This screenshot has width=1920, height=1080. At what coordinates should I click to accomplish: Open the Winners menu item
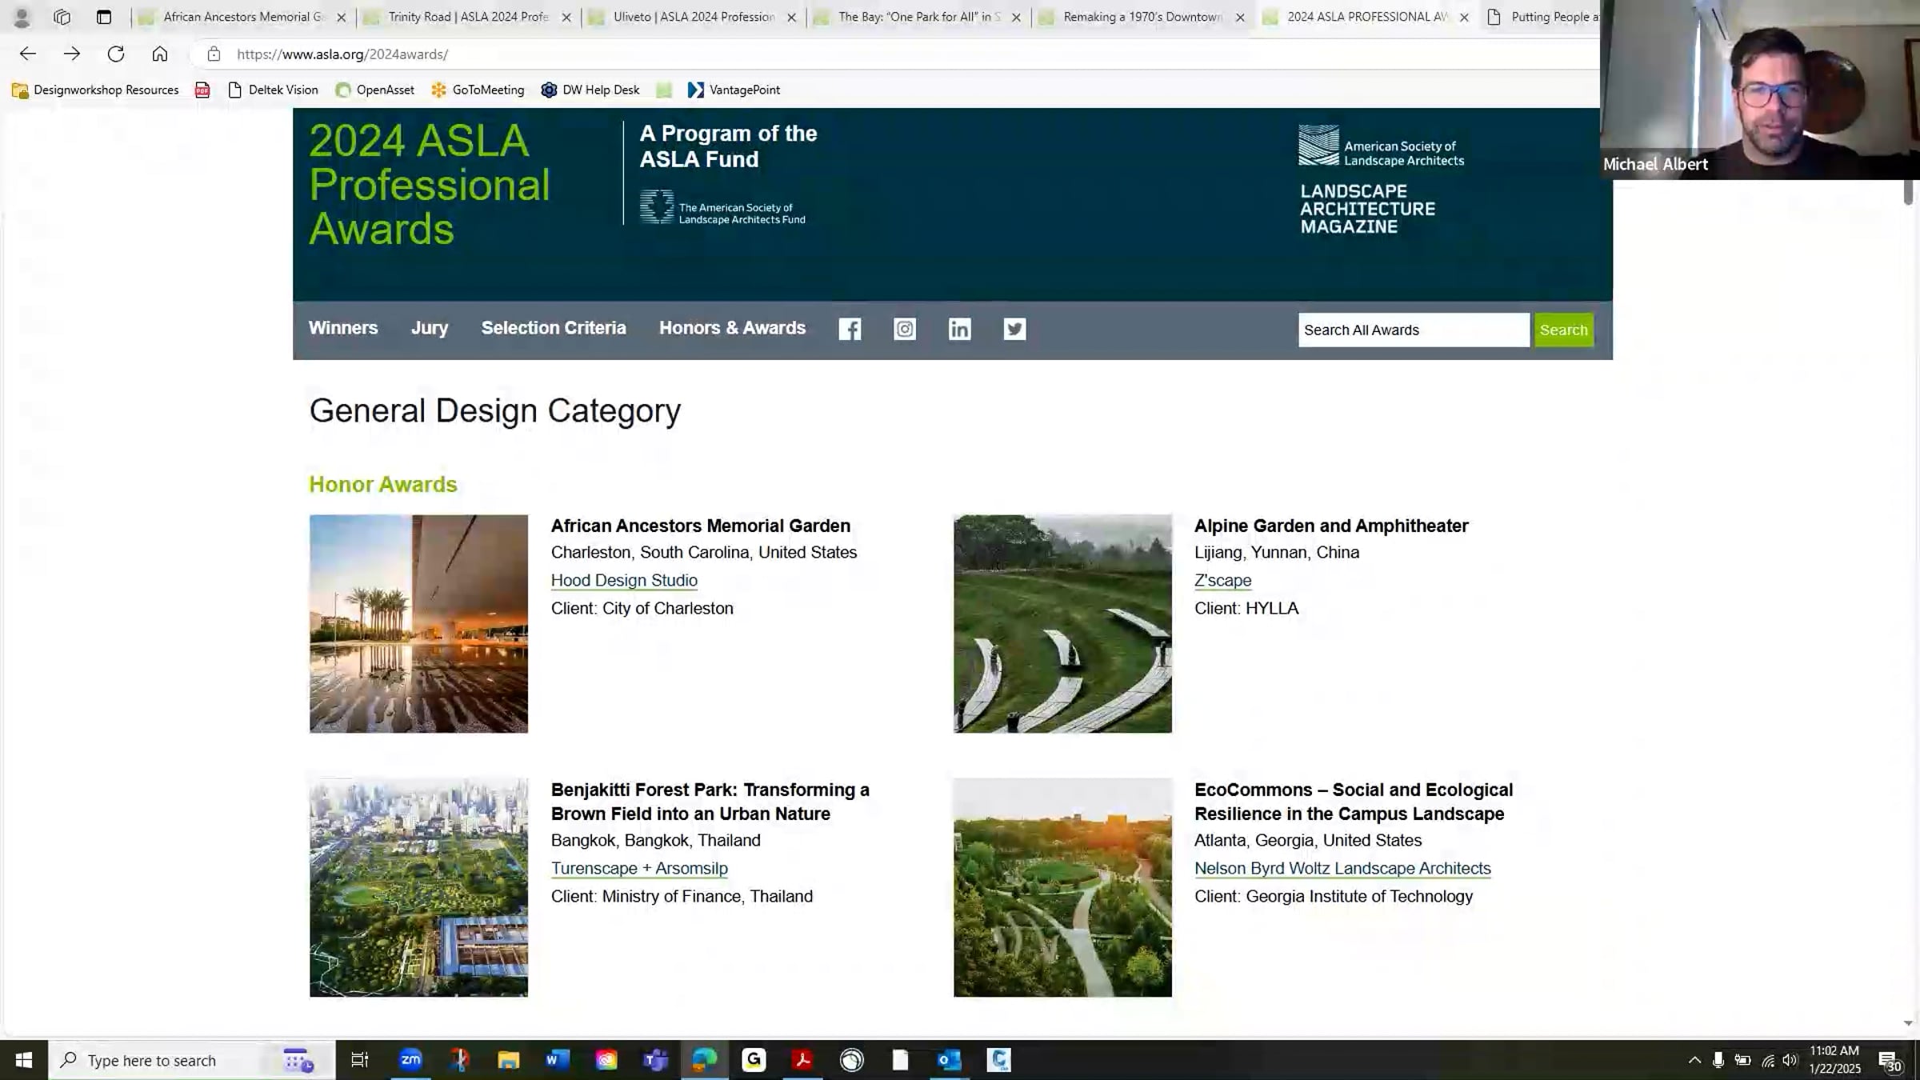pyautogui.click(x=343, y=328)
